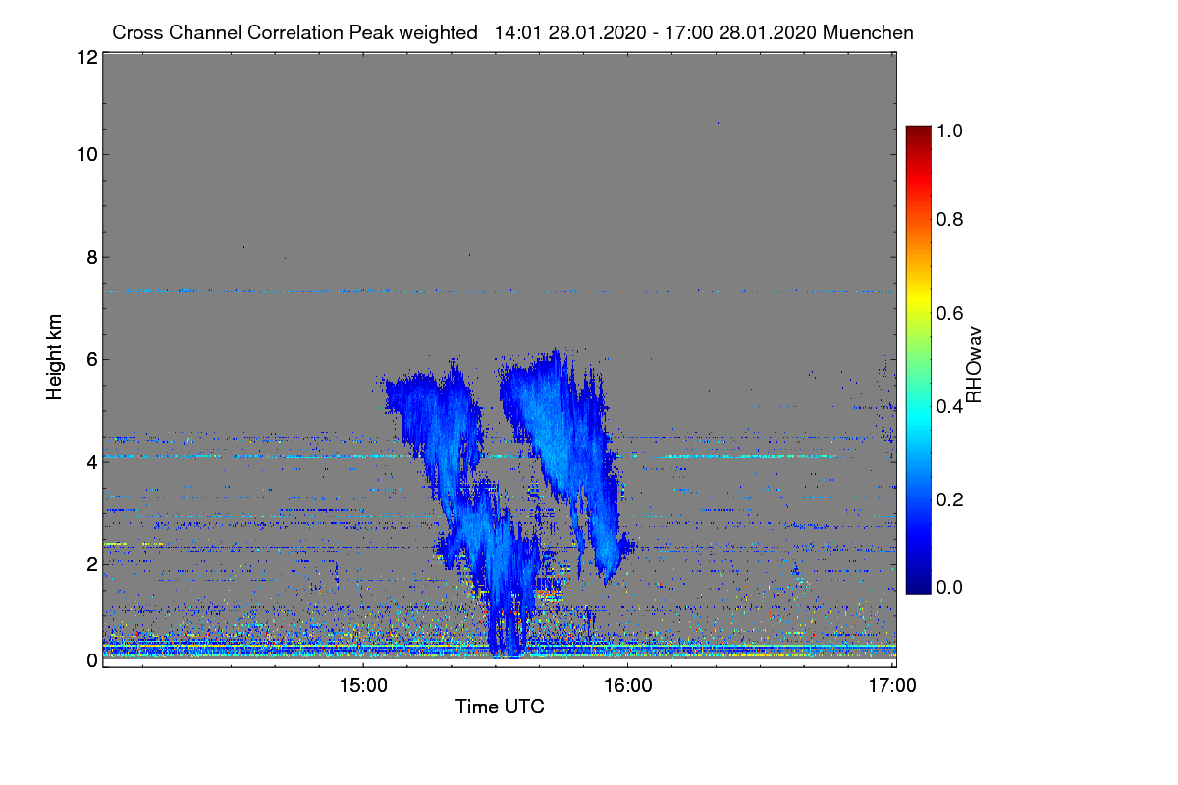The height and width of the screenshot is (785, 1178).
Task: Click the height tick label '6'
Action: coord(91,359)
